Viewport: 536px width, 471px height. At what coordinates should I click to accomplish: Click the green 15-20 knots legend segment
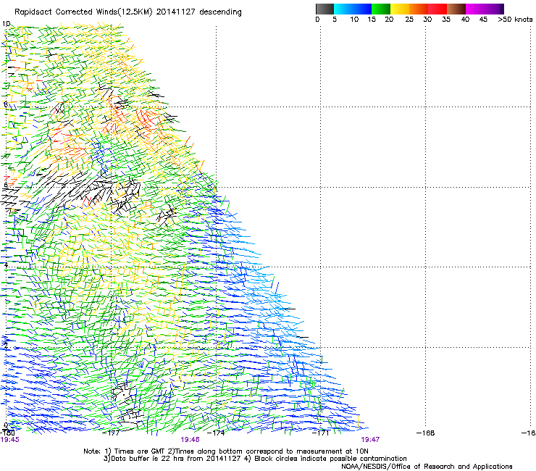click(381, 9)
